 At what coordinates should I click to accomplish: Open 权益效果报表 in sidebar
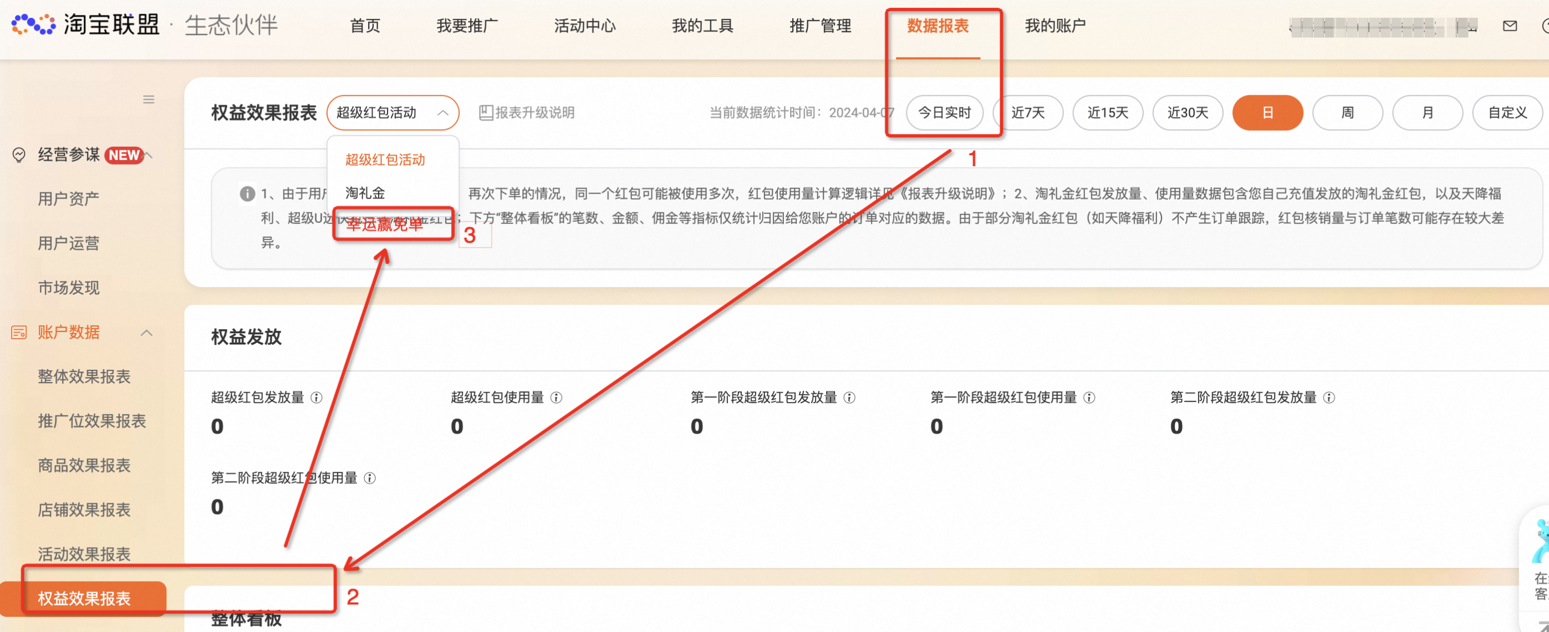83,598
